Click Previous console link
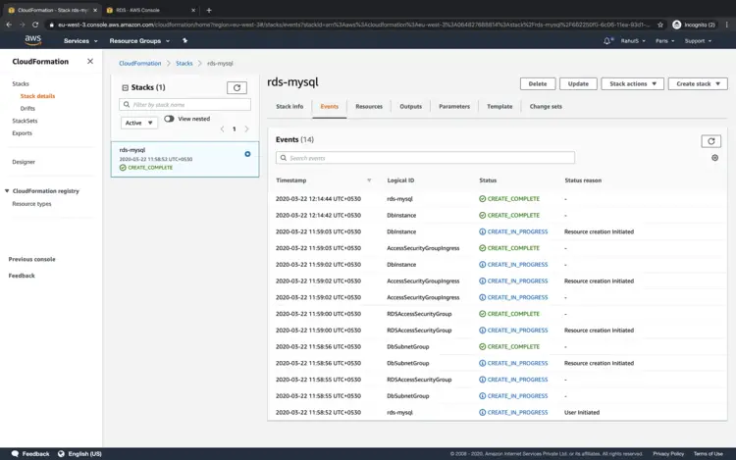 click(32, 259)
